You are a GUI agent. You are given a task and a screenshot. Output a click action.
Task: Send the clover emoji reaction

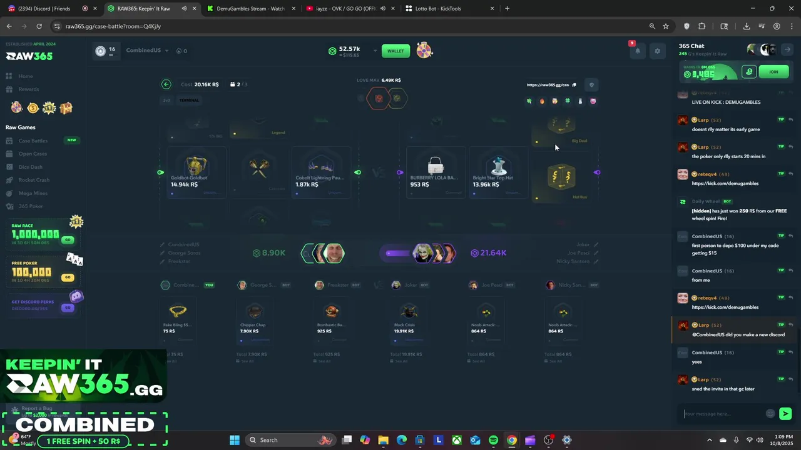[568, 101]
